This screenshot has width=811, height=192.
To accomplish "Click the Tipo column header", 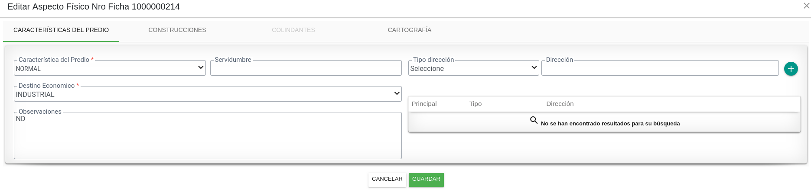I will tap(475, 104).
